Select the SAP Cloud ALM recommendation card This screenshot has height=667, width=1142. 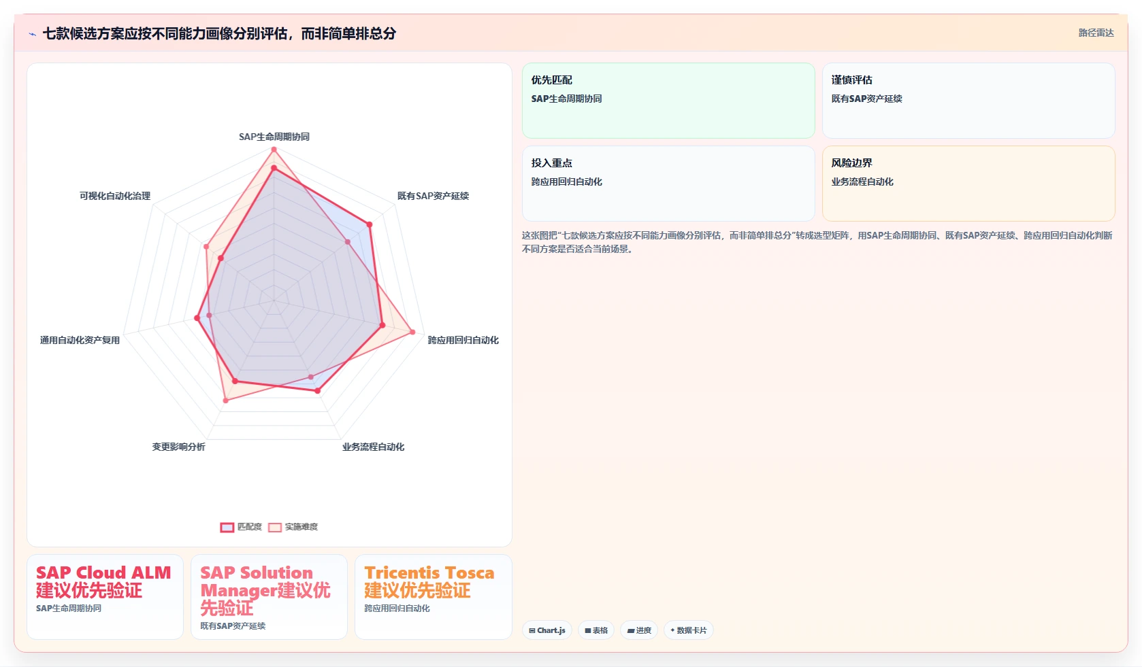coord(105,597)
